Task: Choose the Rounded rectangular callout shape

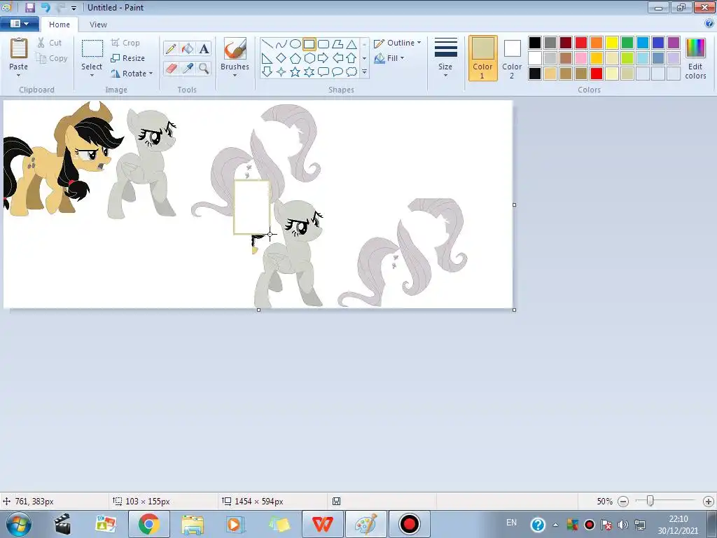Action: [323, 72]
